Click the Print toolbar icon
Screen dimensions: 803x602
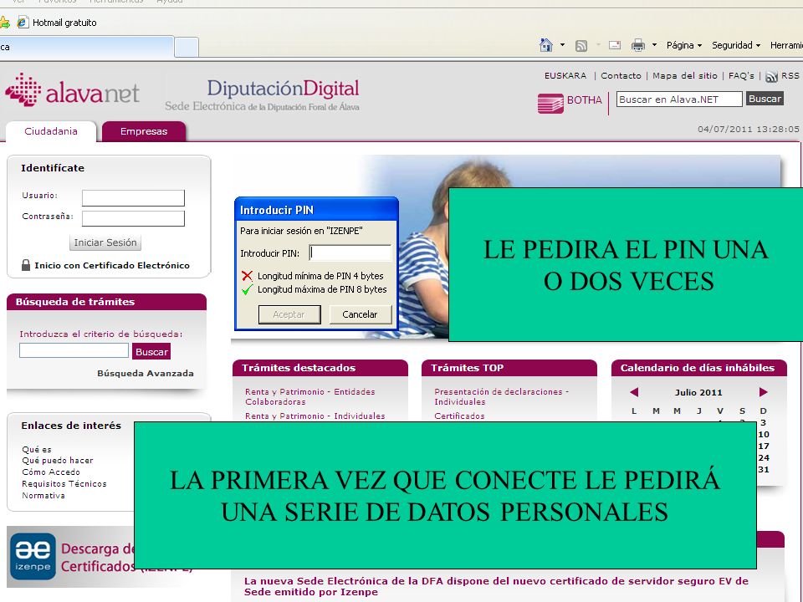[638, 45]
